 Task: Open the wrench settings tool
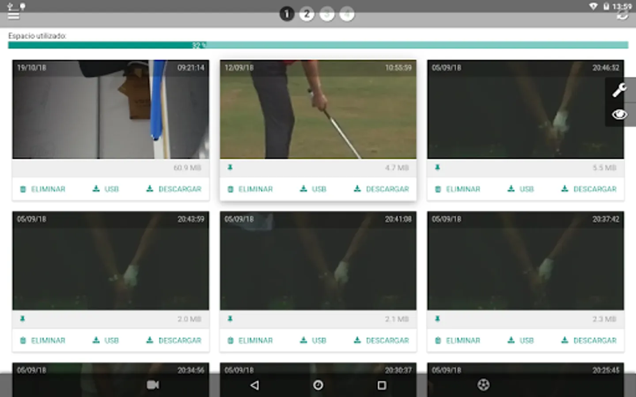coord(619,90)
